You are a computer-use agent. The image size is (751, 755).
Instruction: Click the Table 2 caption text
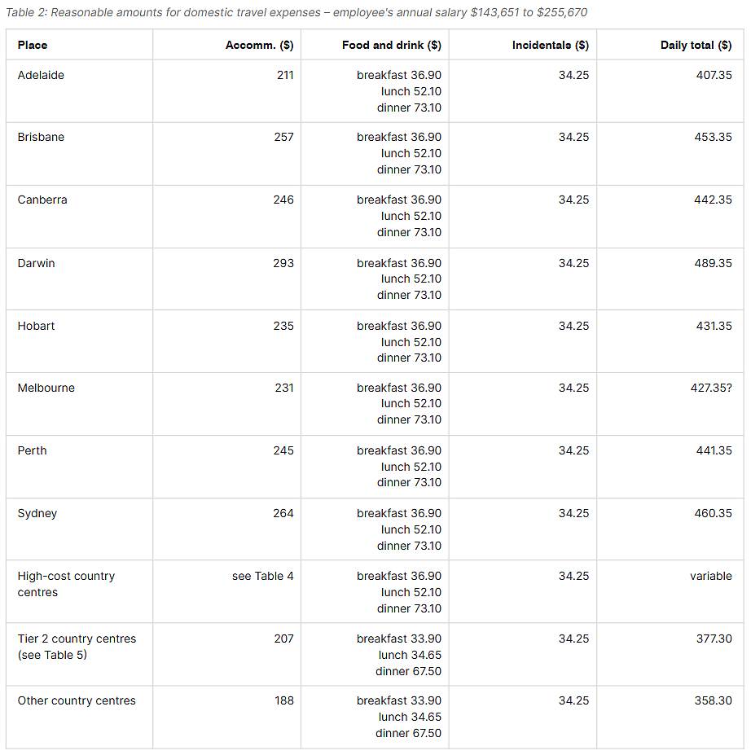296,12
